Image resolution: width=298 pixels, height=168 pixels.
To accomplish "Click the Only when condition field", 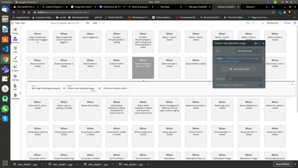I will (x=244, y=79).
